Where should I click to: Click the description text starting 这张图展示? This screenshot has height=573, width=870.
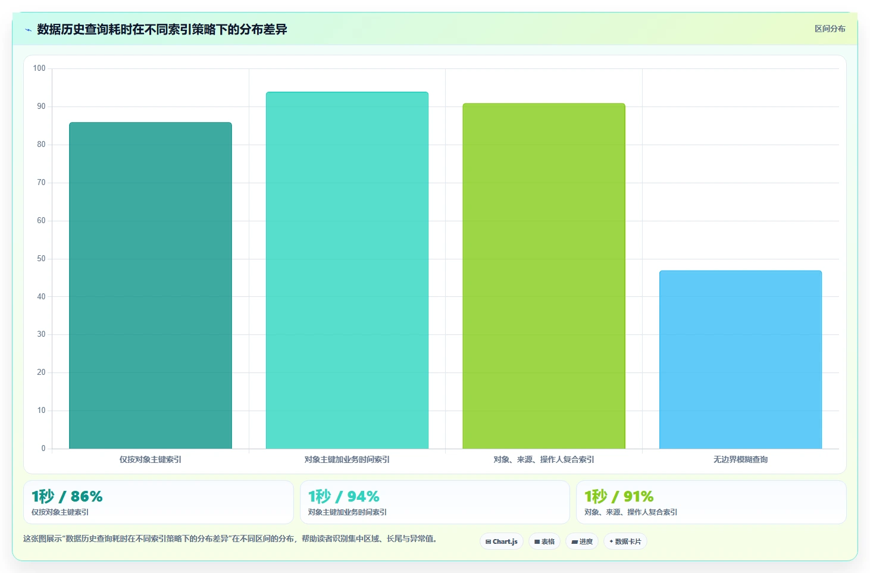231,538
